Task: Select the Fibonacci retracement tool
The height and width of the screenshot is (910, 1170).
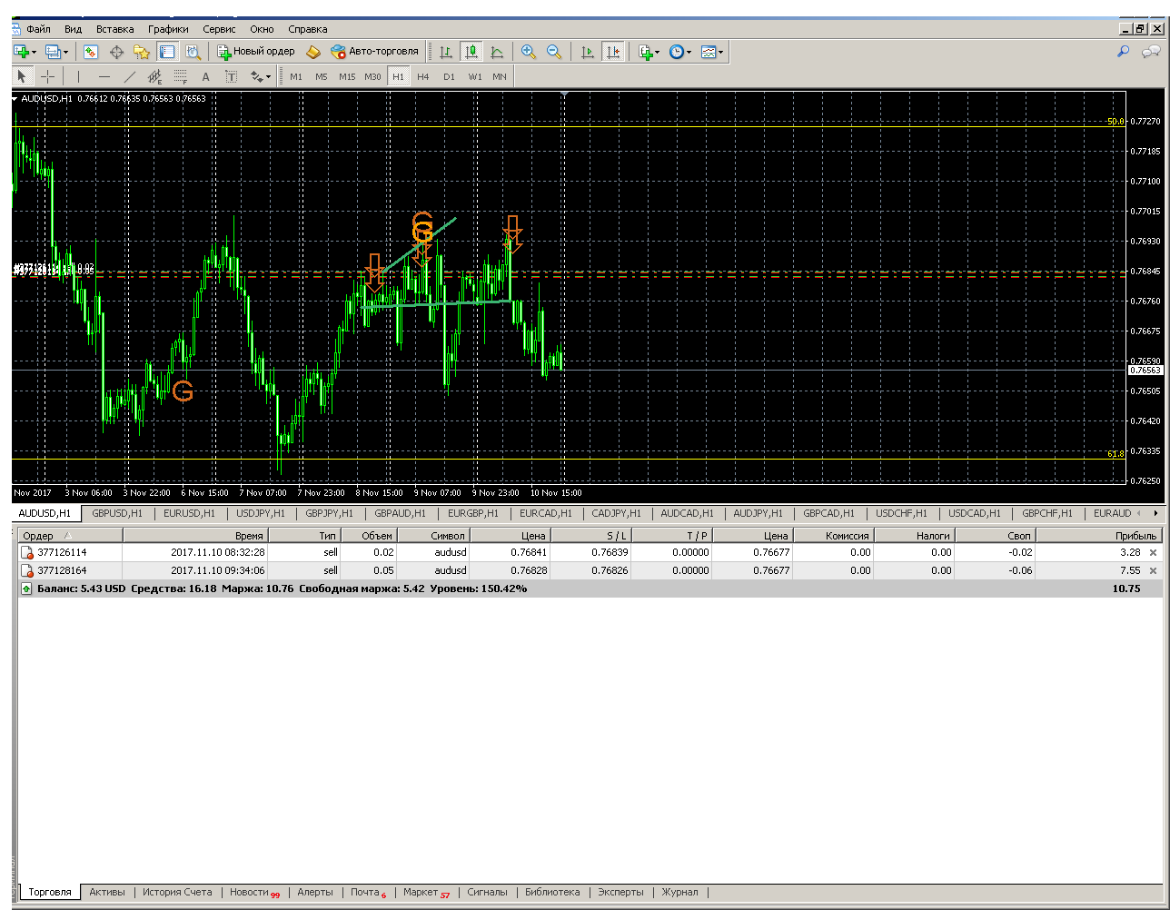Action: (x=180, y=76)
